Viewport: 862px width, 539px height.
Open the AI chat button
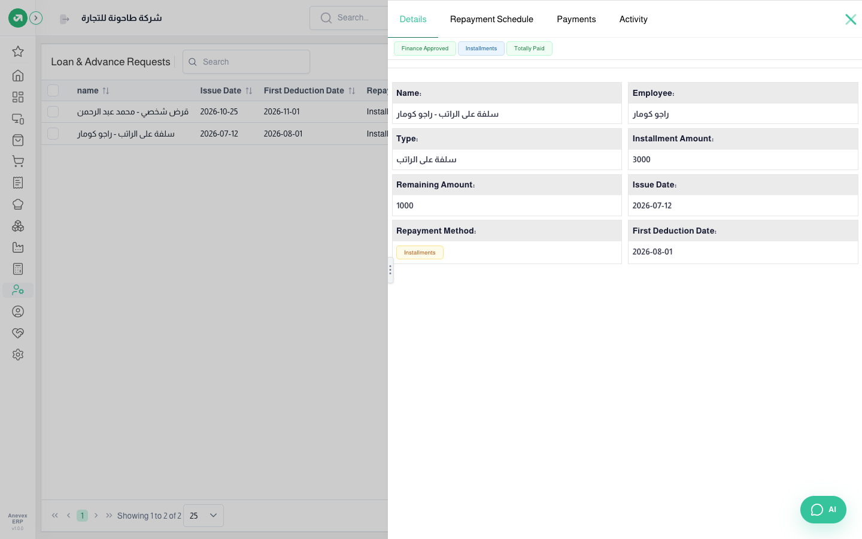[823, 510]
